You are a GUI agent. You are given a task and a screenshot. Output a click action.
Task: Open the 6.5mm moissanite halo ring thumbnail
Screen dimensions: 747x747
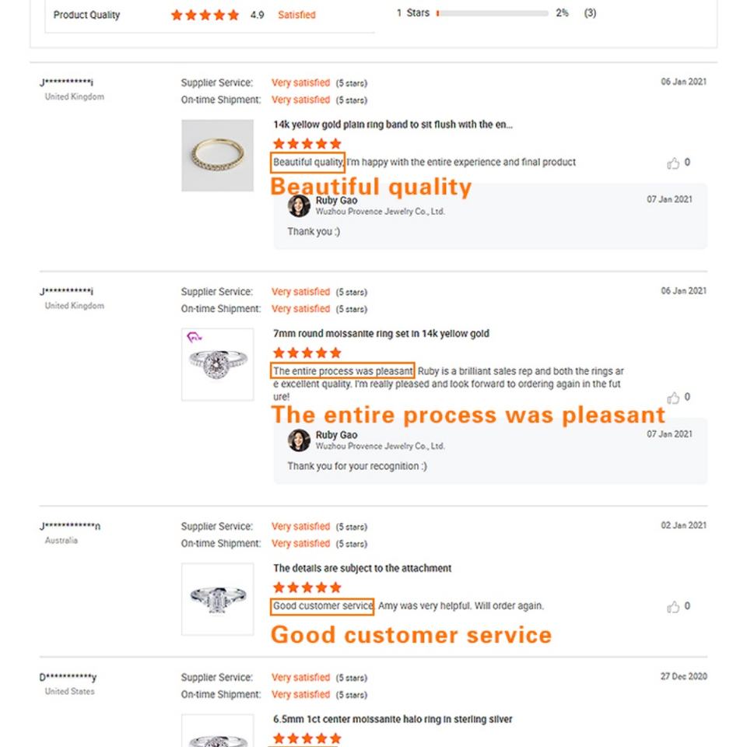tap(217, 731)
